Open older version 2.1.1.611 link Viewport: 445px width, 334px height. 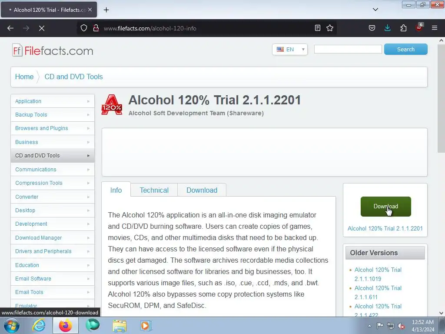[378, 293]
